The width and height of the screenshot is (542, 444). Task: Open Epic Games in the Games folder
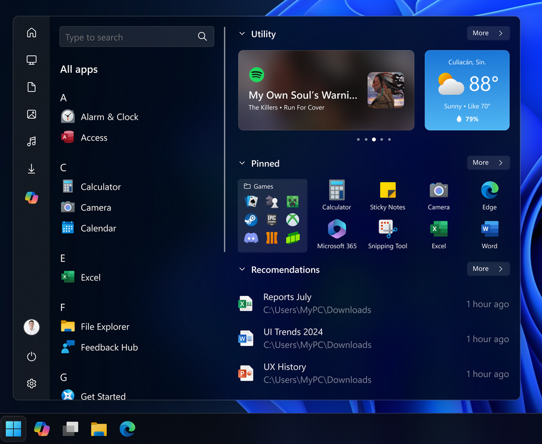pyautogui.click(x=272, y=220)
